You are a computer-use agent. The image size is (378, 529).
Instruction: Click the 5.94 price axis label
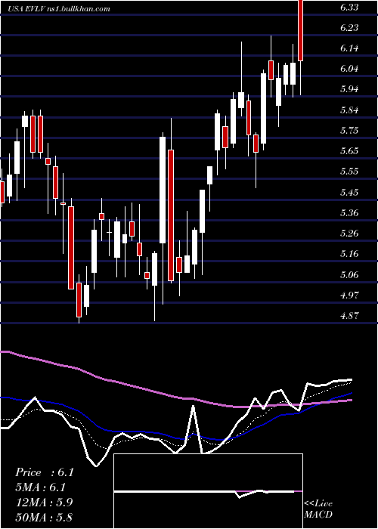349,89
